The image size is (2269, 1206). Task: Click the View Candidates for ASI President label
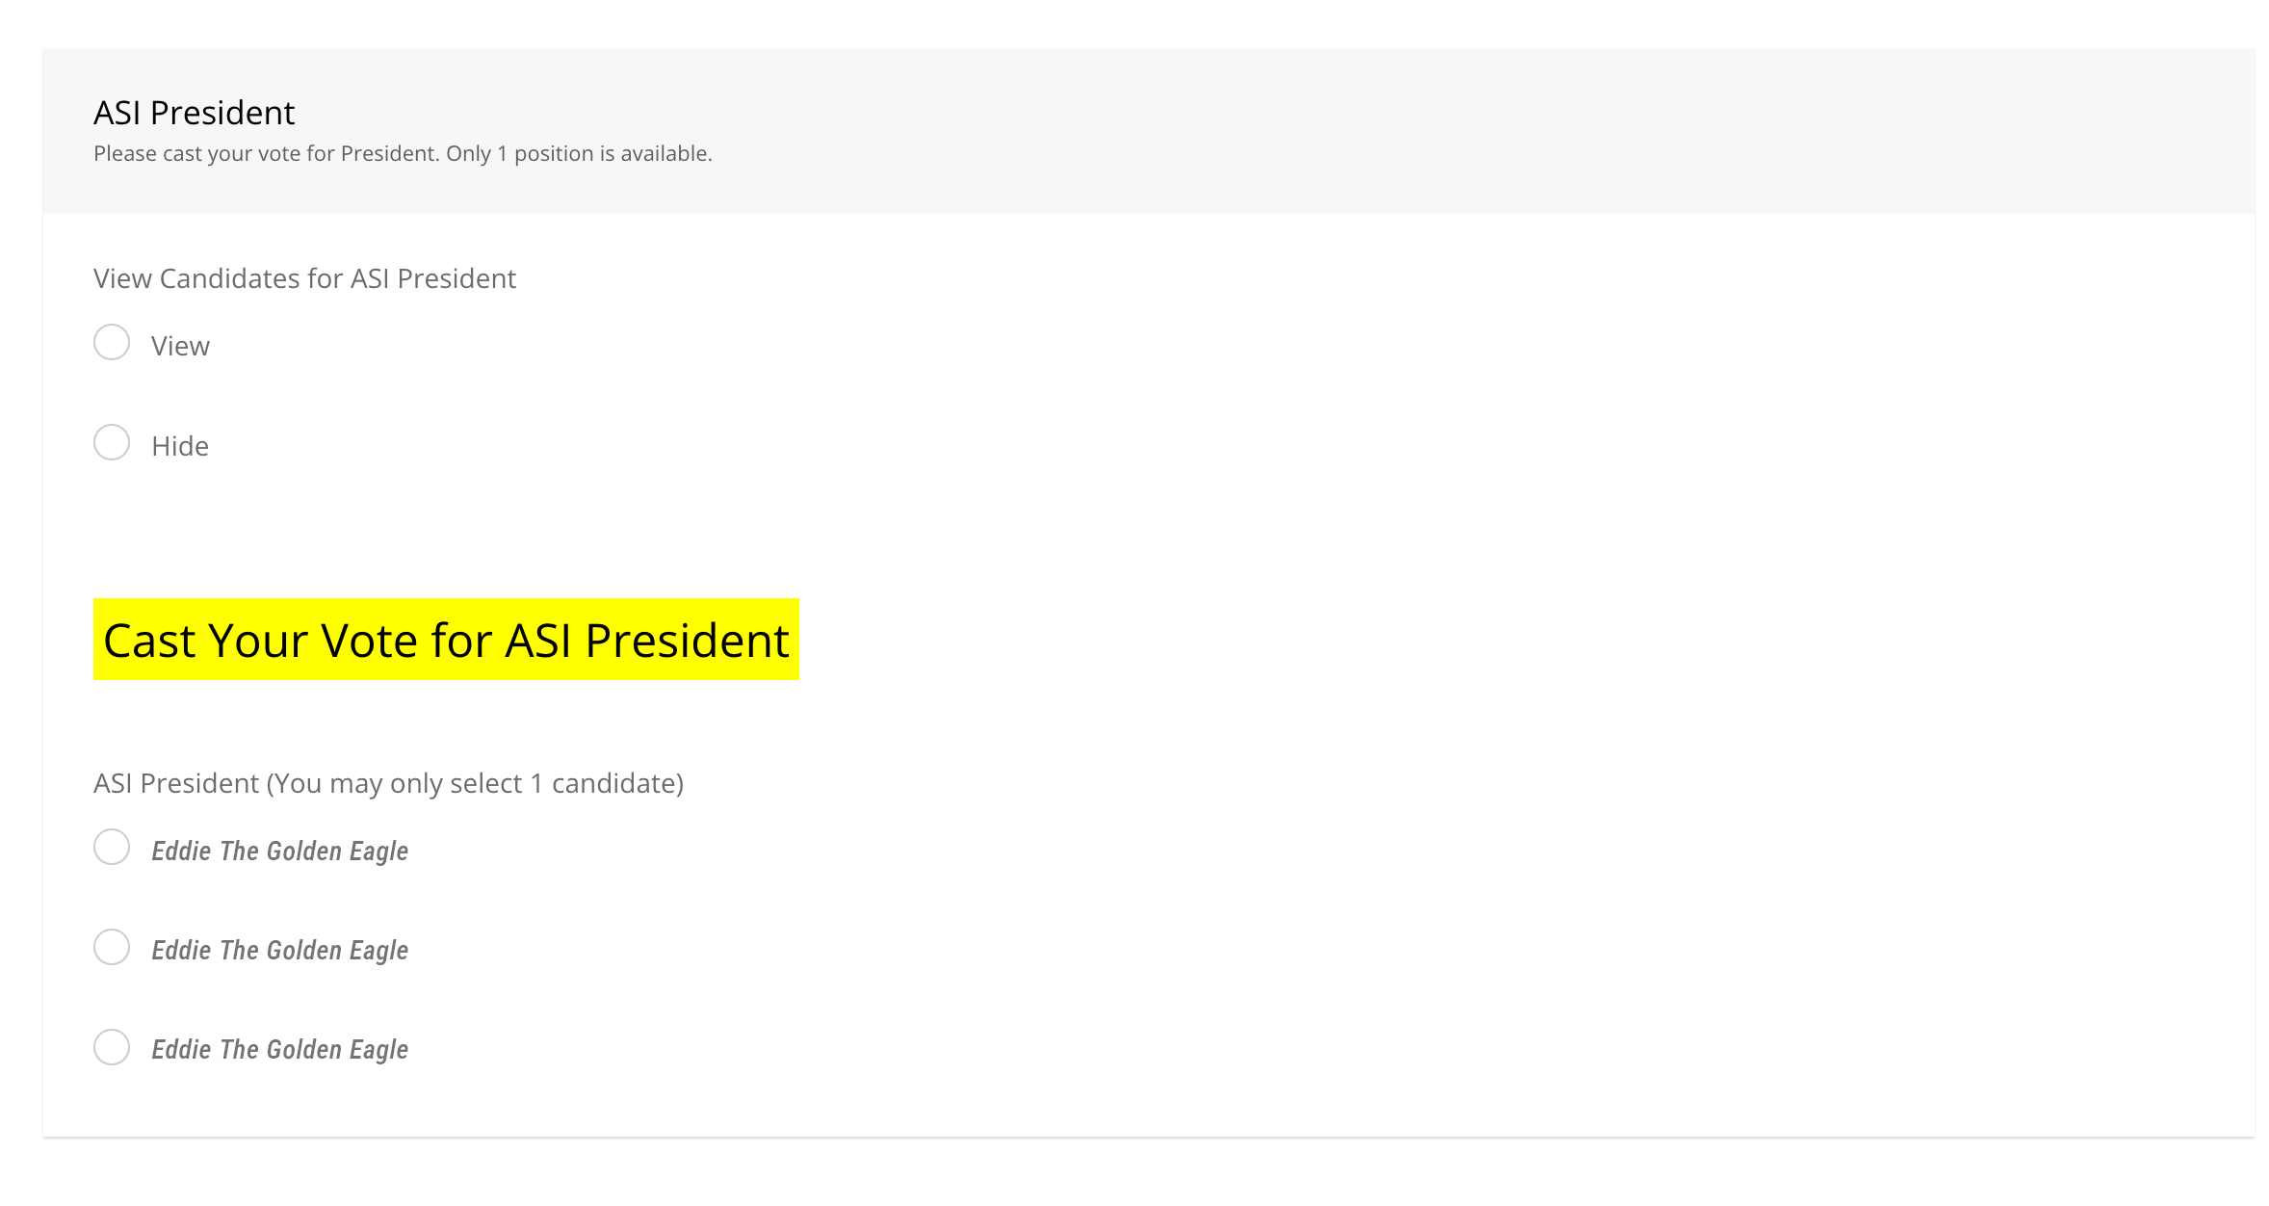point(304,278)
